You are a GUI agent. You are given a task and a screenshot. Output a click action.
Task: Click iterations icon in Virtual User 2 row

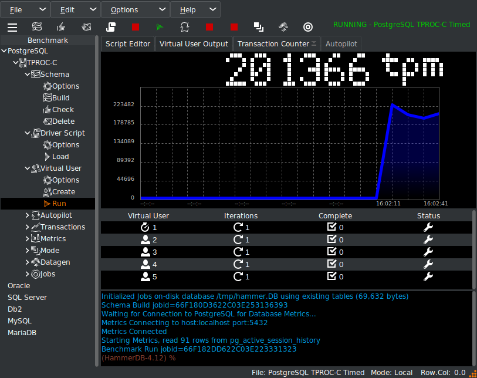(238, 239)
